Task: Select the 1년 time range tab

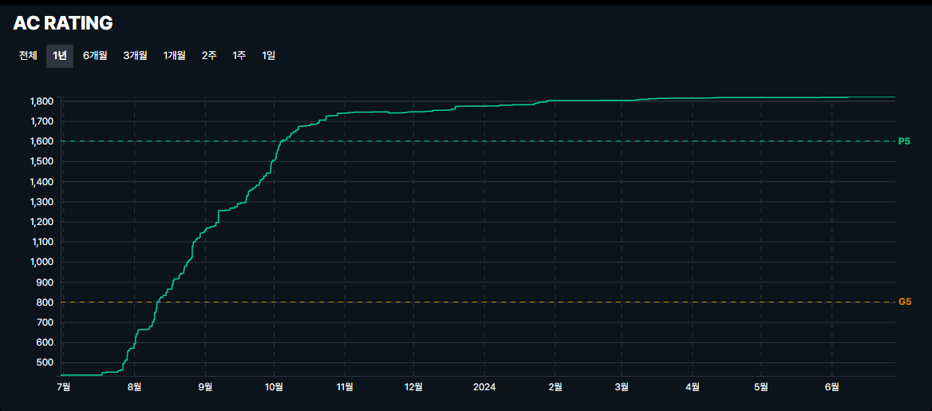Action: point(59,56)
